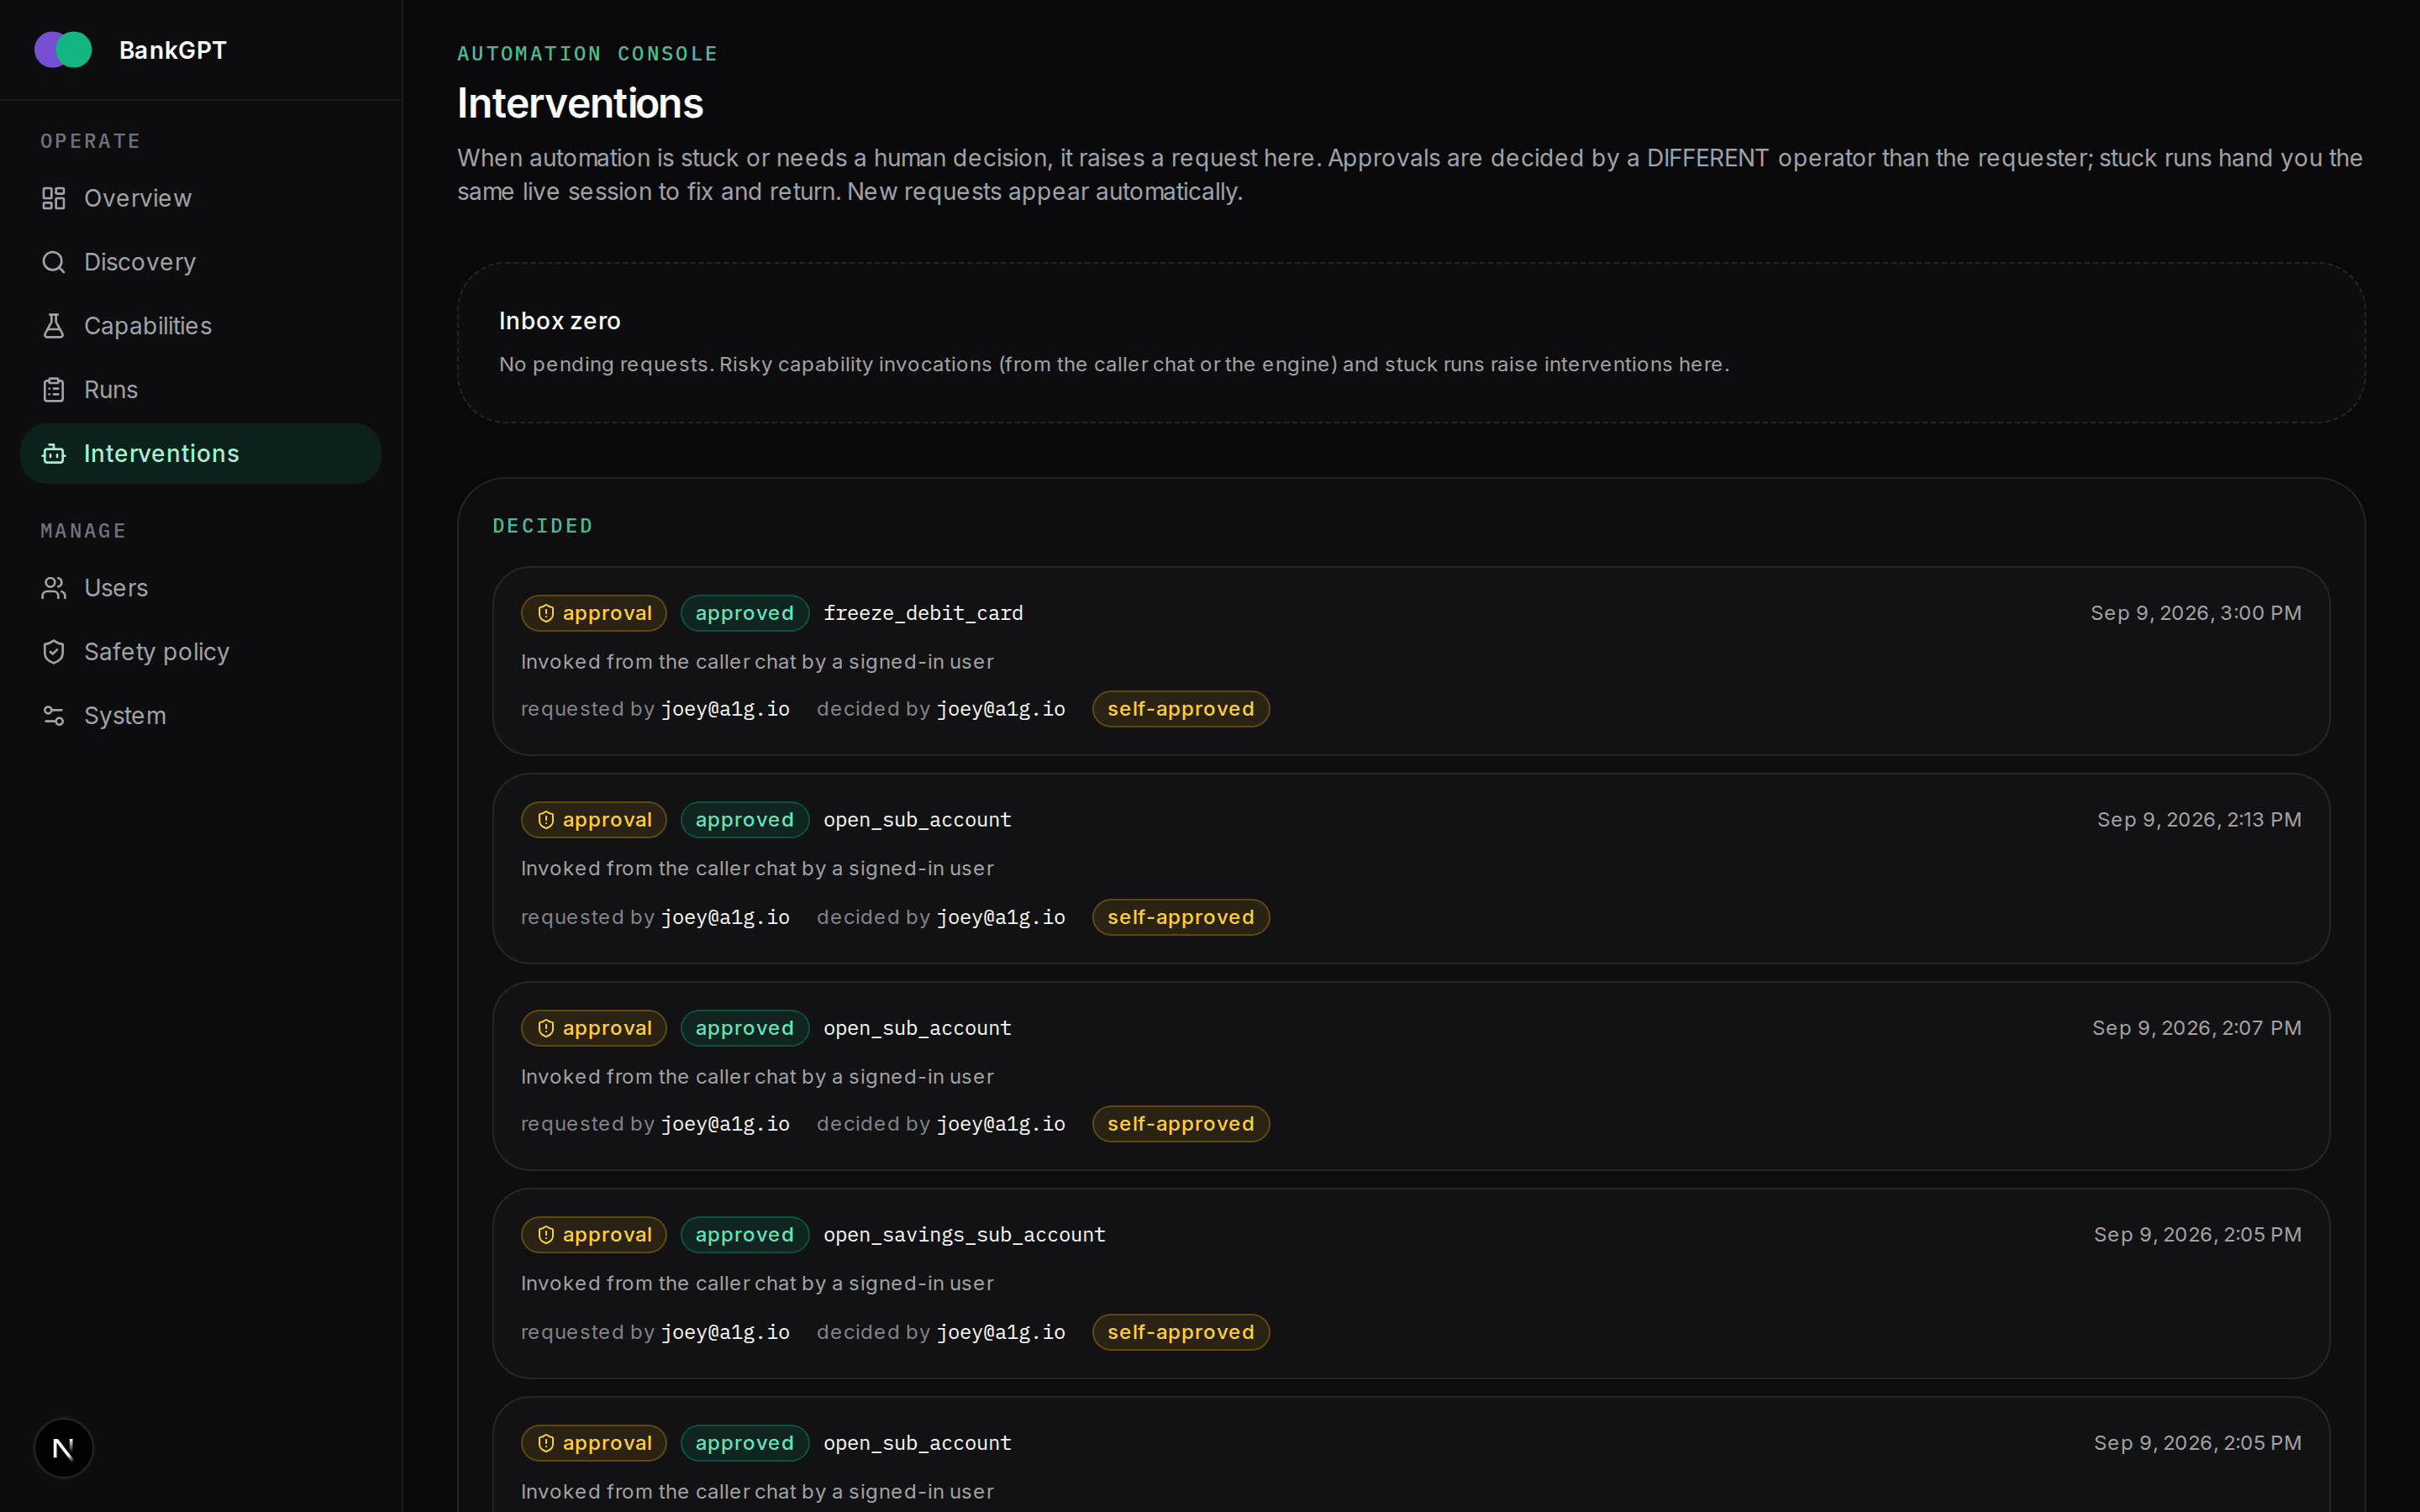Open Runs using its clipboard icon
Screen dimensions: 2420x1512
54,390
